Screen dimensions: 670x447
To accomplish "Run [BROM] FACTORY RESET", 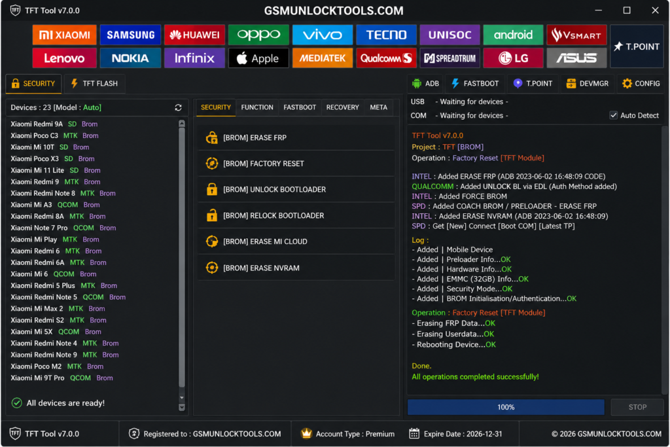I will coord(296,164).
